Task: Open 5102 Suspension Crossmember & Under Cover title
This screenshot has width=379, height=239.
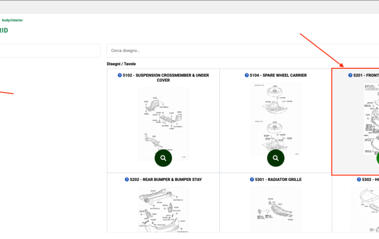Action: pos(166,77)
